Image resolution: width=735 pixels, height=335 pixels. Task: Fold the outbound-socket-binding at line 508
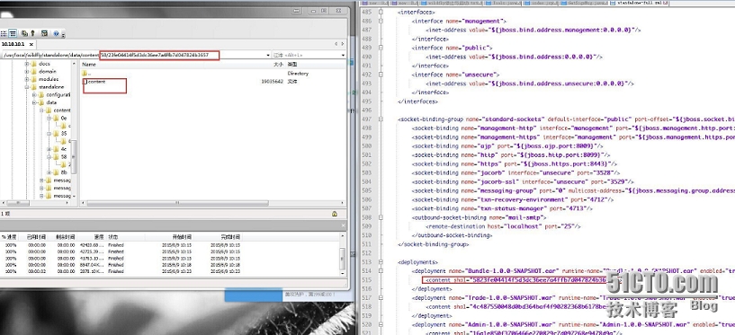click(381, 217)
